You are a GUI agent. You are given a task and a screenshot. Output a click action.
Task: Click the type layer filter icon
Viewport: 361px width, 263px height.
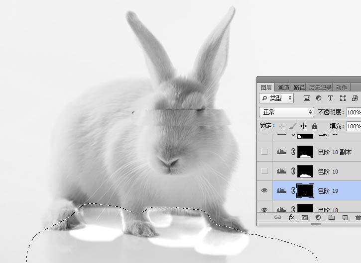[x=331, y=98]
